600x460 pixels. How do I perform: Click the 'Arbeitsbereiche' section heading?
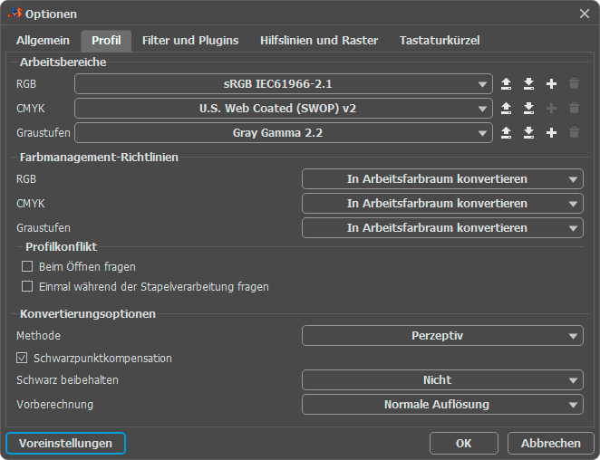point(63,62)
